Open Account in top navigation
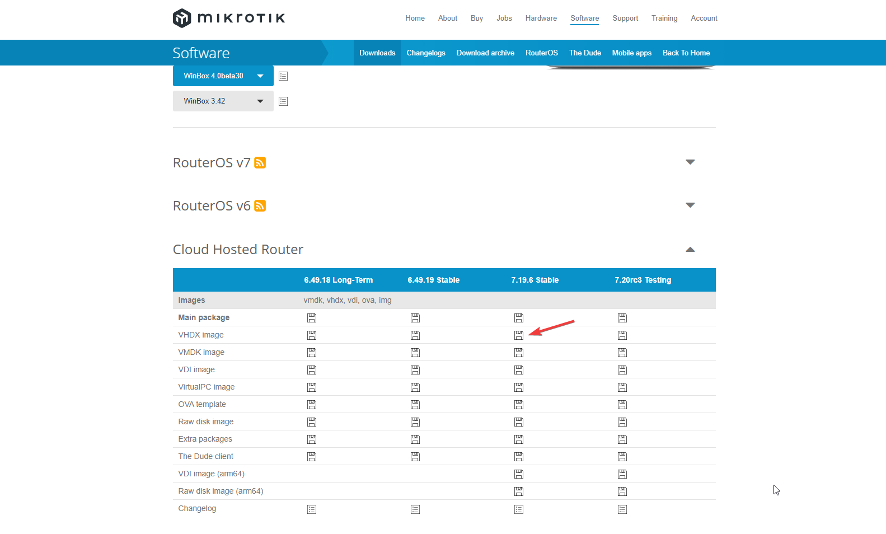Image resolution: width=886 pixels, height=534 pixels. point(704,18)
